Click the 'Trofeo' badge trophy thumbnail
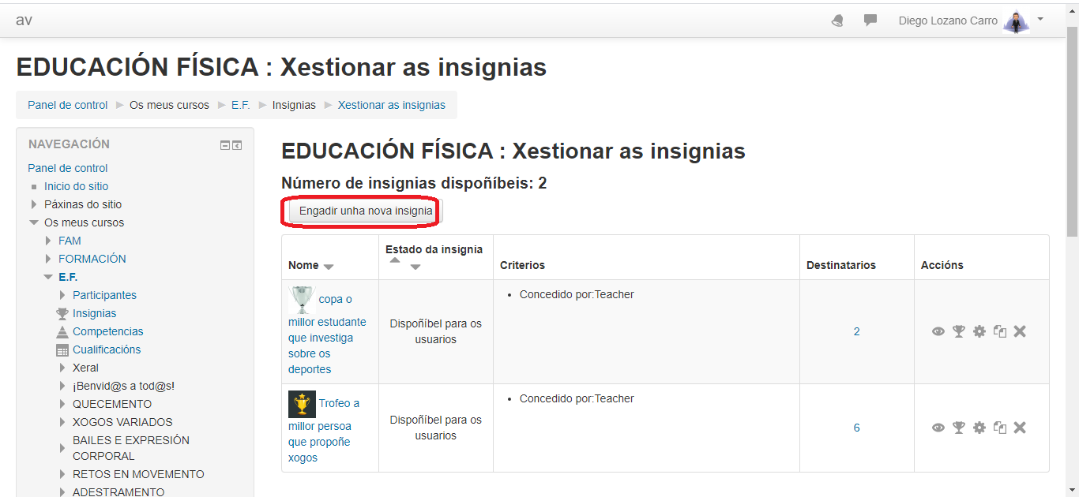This screenshot has height=497, width=1079. coord(302,404)
